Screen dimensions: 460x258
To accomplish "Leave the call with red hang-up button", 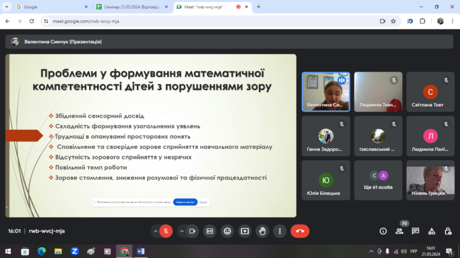I will [300, 231].
